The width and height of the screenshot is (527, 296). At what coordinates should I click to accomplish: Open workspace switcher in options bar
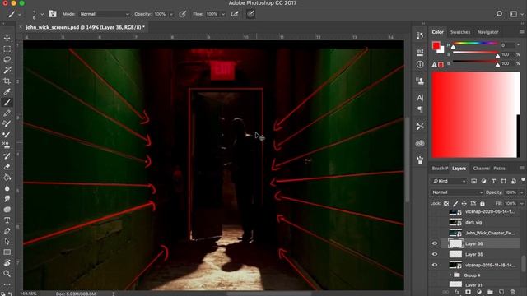[x=515, y=14]
